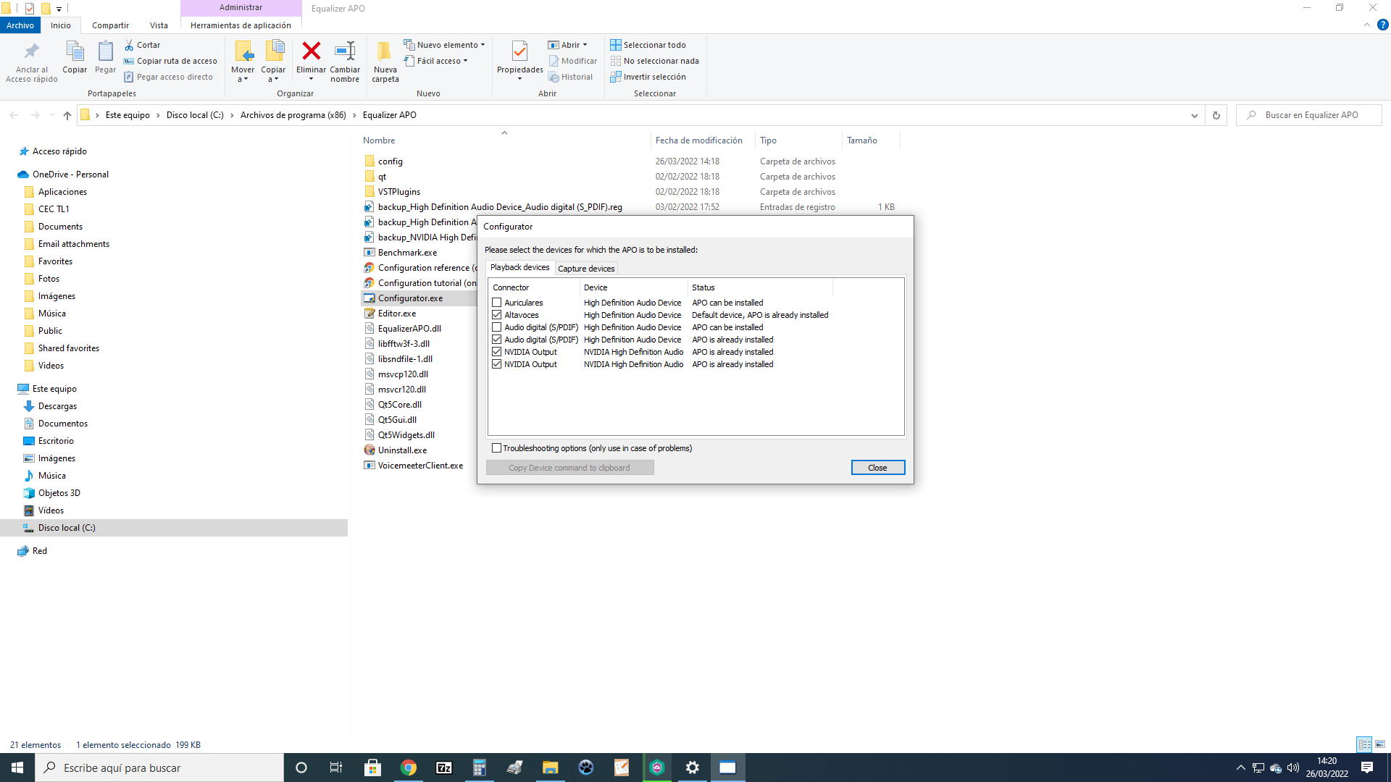Viewport: 1391px width, 782px height.
Task: Click the Cortar scissors button
Action: pos(142,45)
